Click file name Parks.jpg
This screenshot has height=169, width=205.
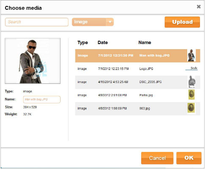146,95
